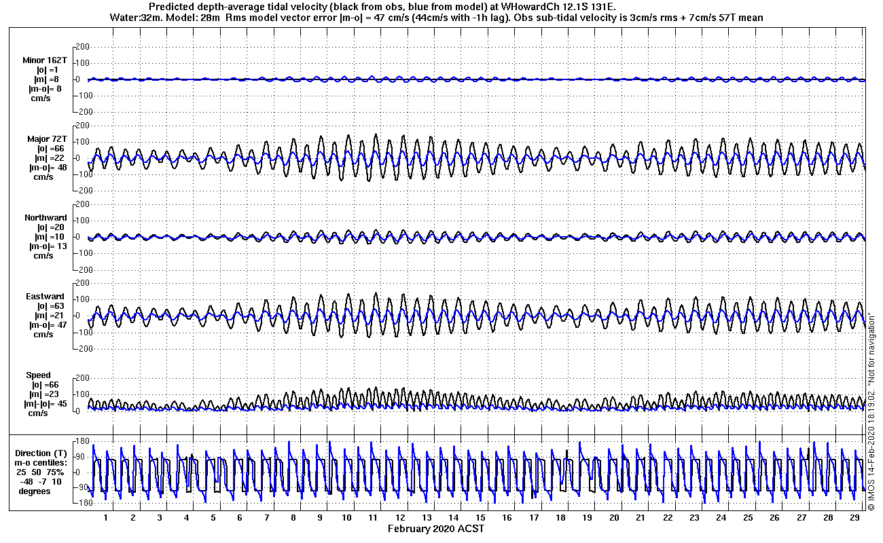Viewport: 883px width, 543px height.
Task: Click the vertical IMOS copyright text
Action: (x=871, y=410)
